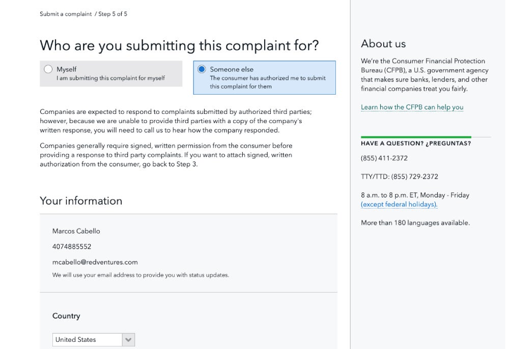Image resolution: width=509 pixels, height=349 pixels.
Task: Click the mcabello@redventures.com email address
Action: pos(95,263)
